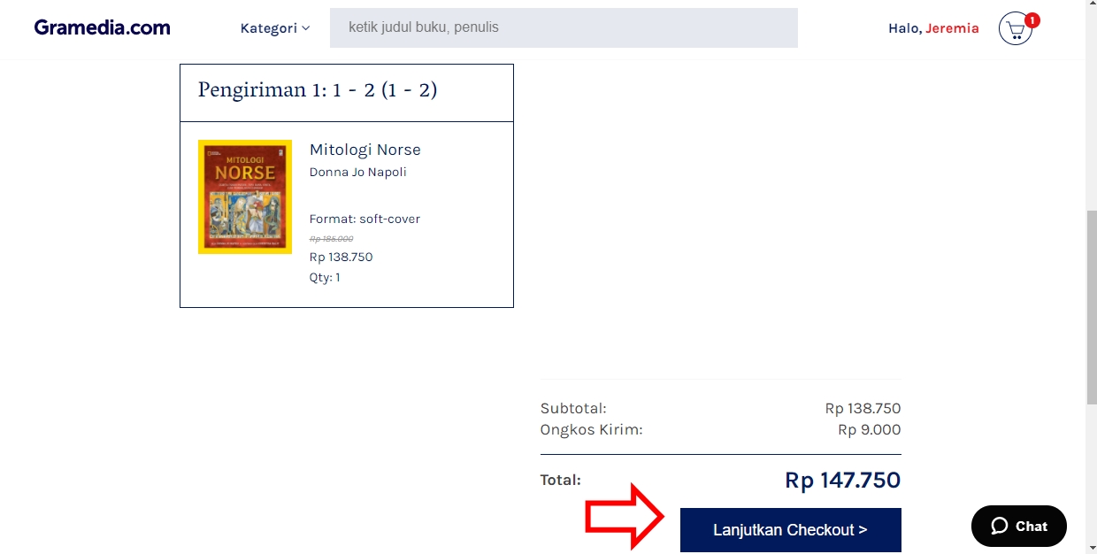
Task: Go home via the Gramedia.com logo
Action: pyautogui.click(x=103, y=27)
